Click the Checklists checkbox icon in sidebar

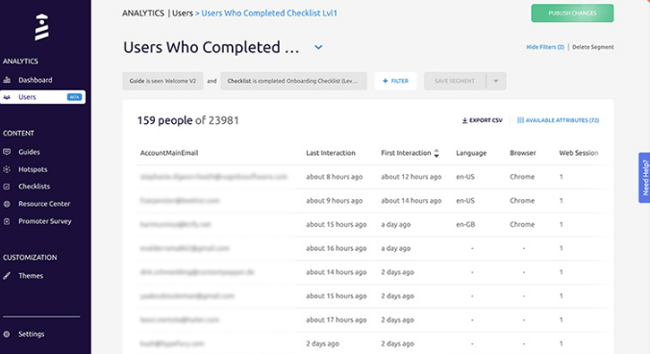[x=7, y=187]
